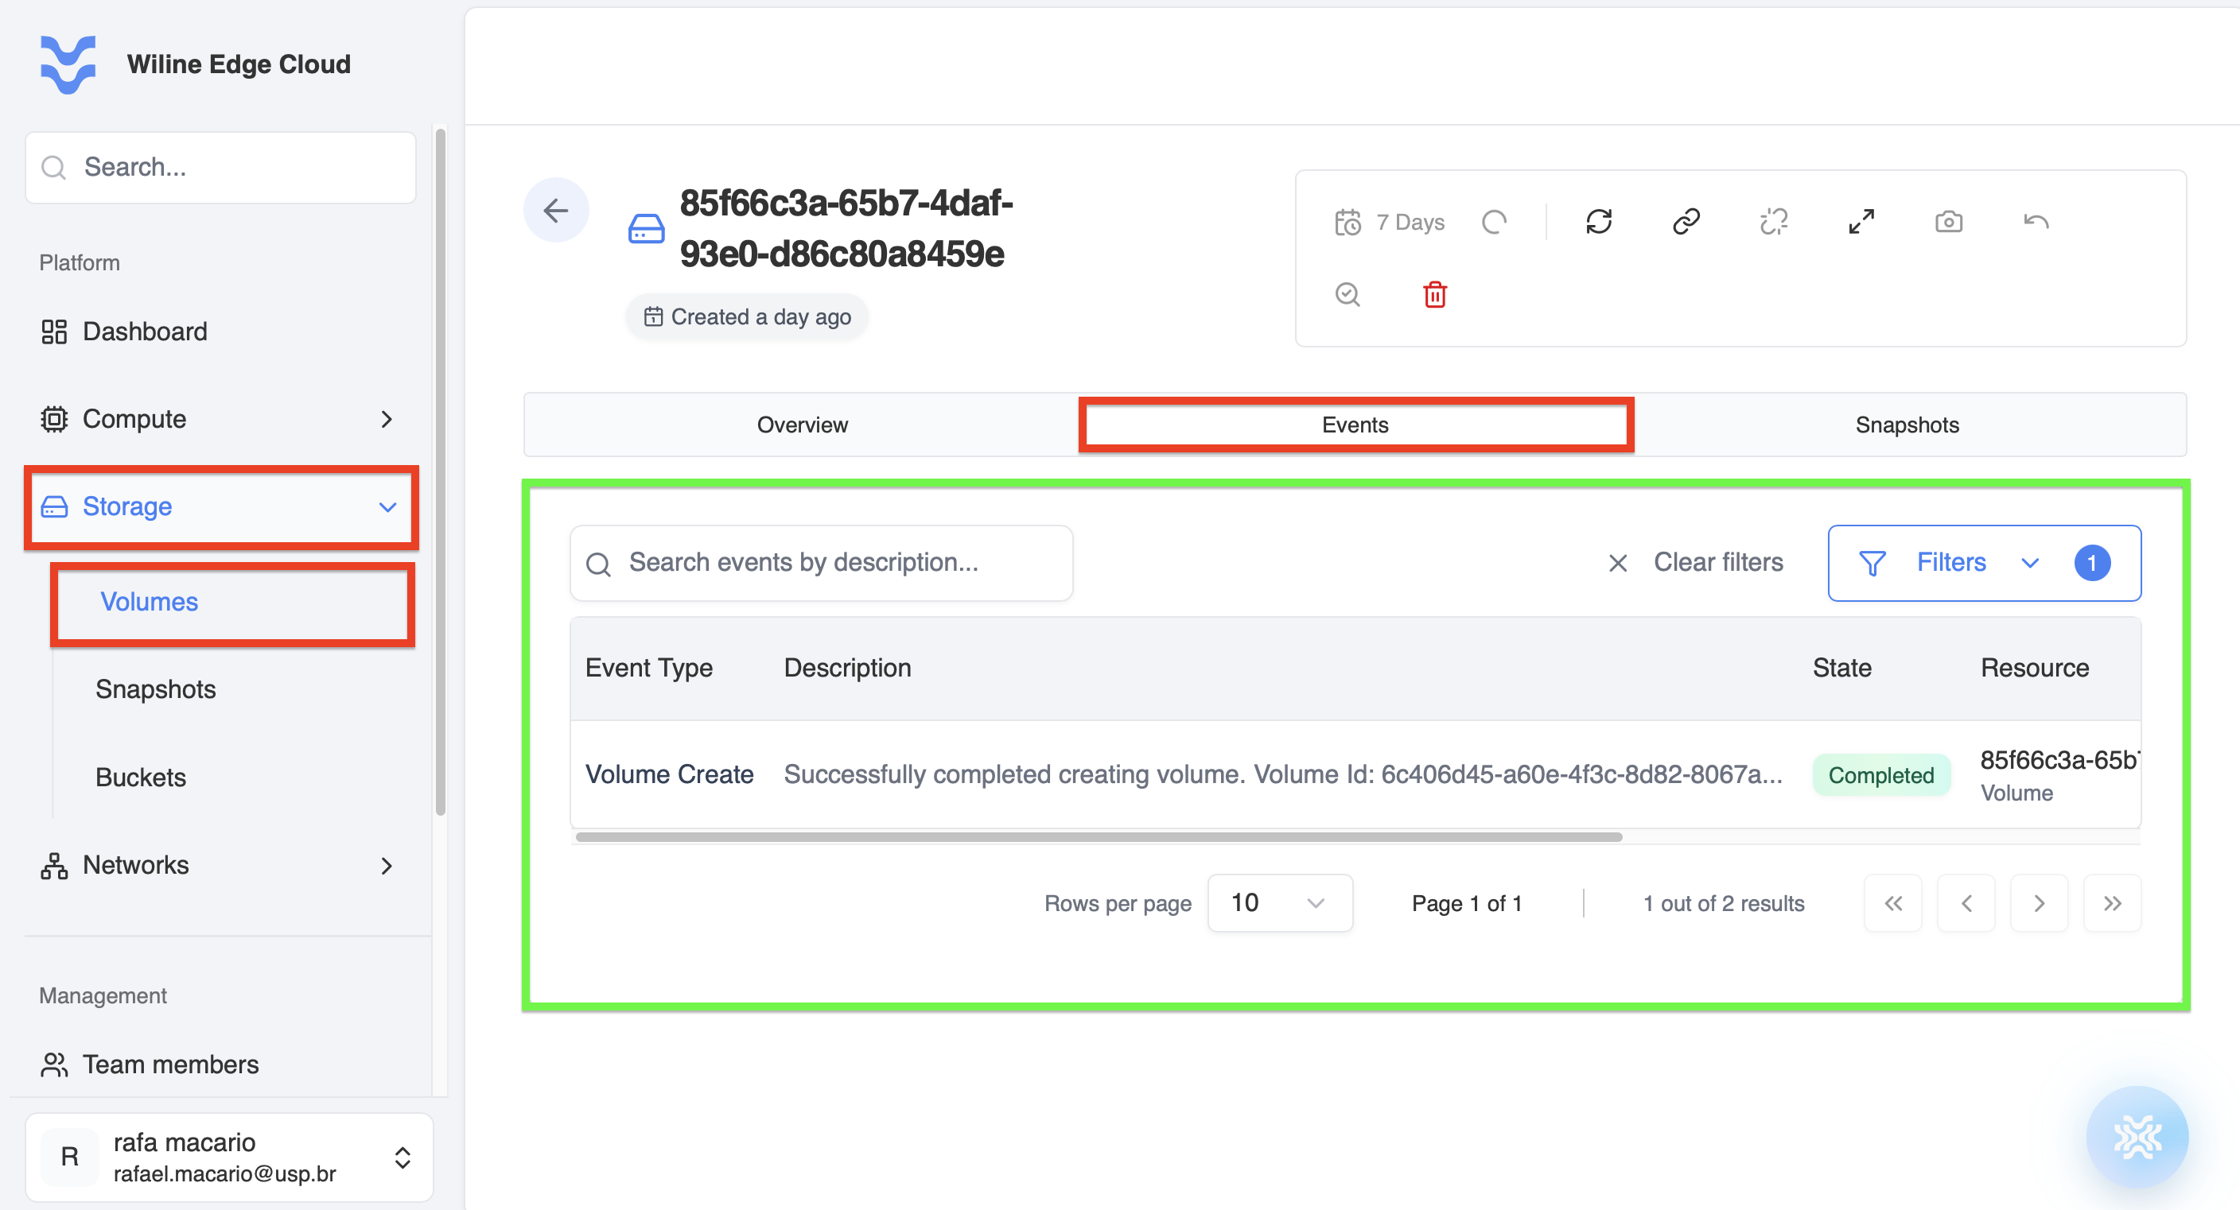
Task: Switch to the Events tab
Action: tap(1355, 425)
